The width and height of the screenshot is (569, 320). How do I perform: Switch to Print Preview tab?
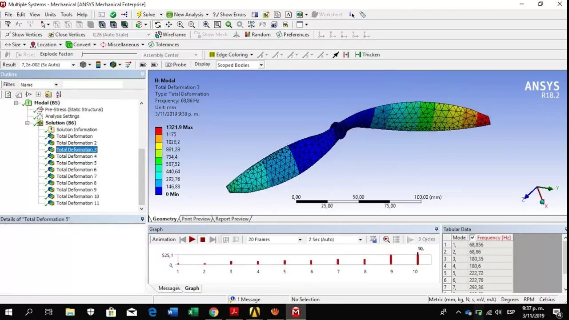click(x=196, y=219)
